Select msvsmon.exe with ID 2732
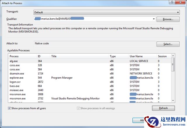The image size is (187, 128). (89, 98)
